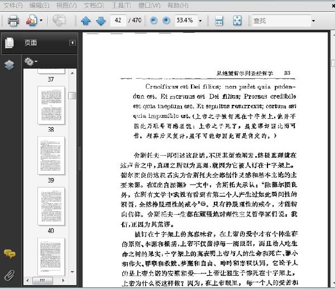
Task: Go to previous page with up arrow
Action: click(x=86, y=21)
